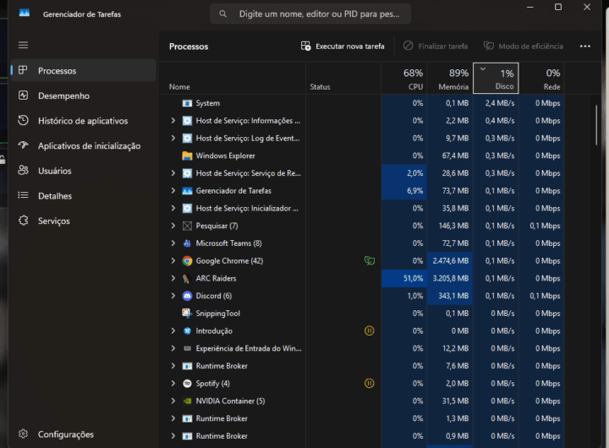Open the three-dots more options menu
Screen dimensions: 609x448
[x=584, y=46]
